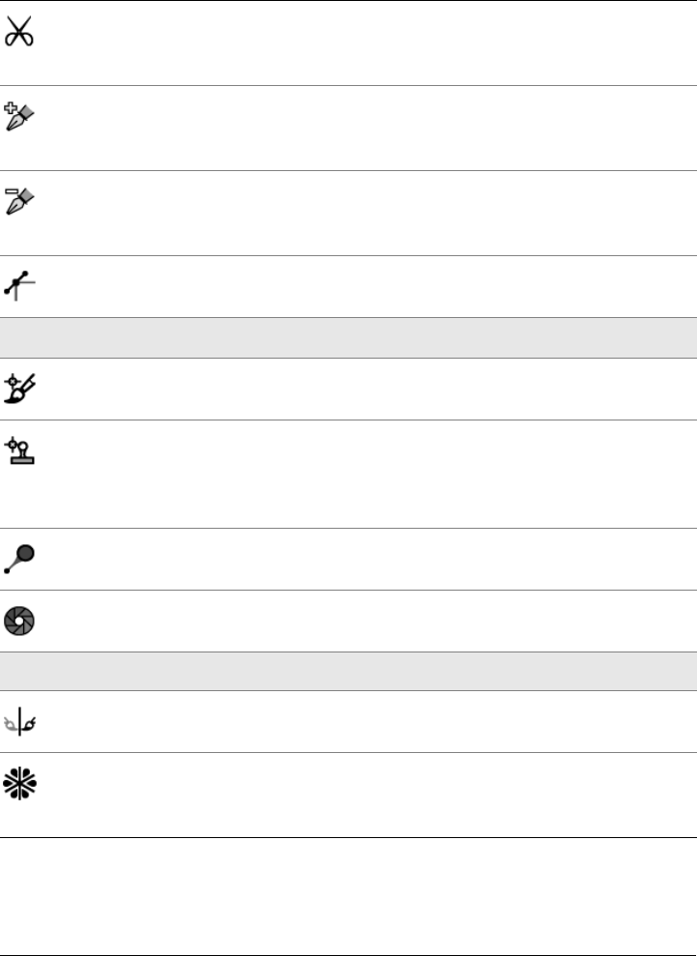
Task: Choose the Delete Anchor Point pen icon
Action: pyautogui.click(x=19, y=202)
